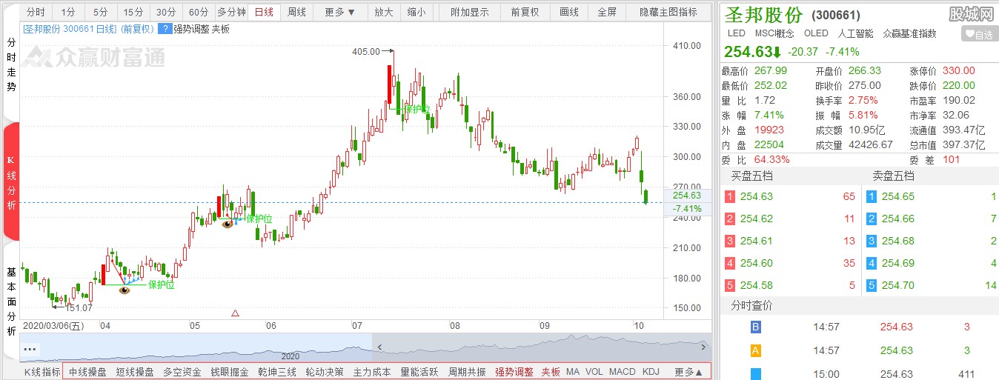Zoom in with the 放大 button
999x380 pixels.
tap(383, 12)
